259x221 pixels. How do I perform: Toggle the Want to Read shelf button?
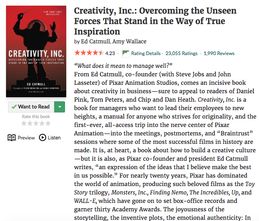pos(31,107)
